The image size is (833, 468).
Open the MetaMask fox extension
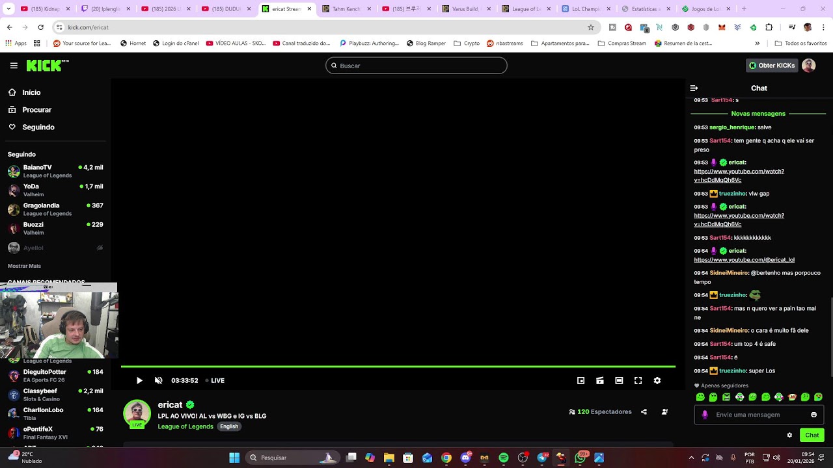(722, 27)
